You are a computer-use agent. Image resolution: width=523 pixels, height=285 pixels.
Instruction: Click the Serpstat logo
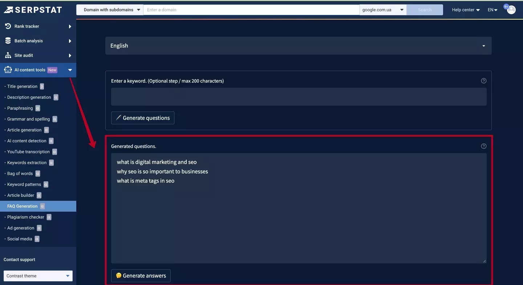tap(33, 10)
